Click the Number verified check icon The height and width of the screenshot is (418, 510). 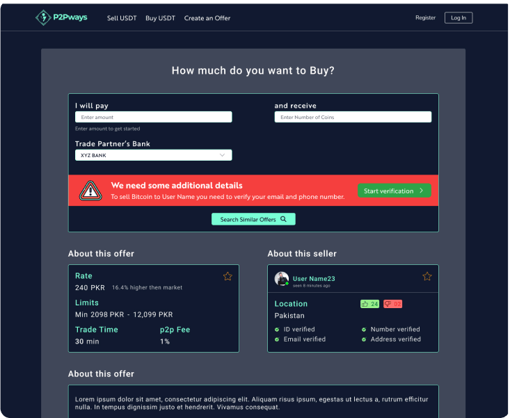[364, 330]
